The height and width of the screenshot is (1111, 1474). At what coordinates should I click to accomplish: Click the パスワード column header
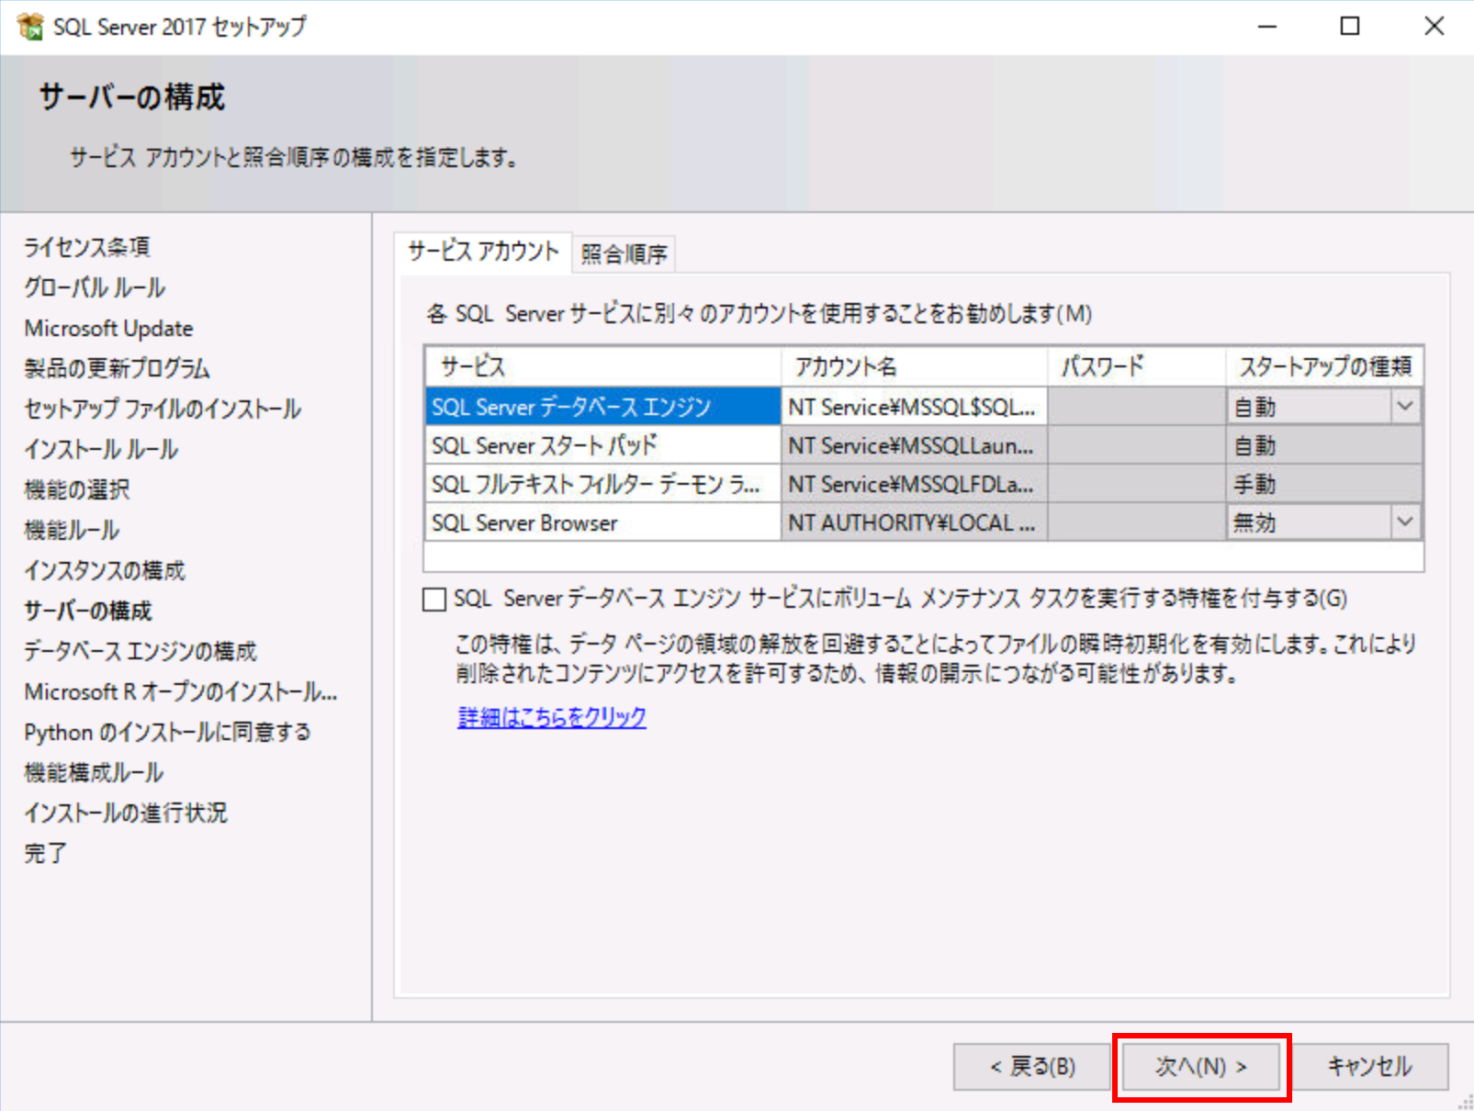click(x=1137, y=366)
